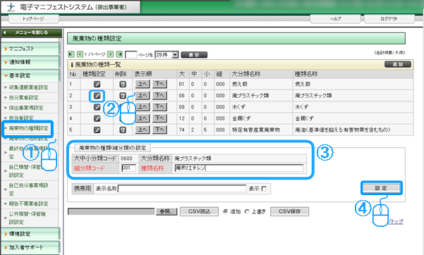Click the 追加 add button
Screen dimensions: 424x255
tap(398, 64)
